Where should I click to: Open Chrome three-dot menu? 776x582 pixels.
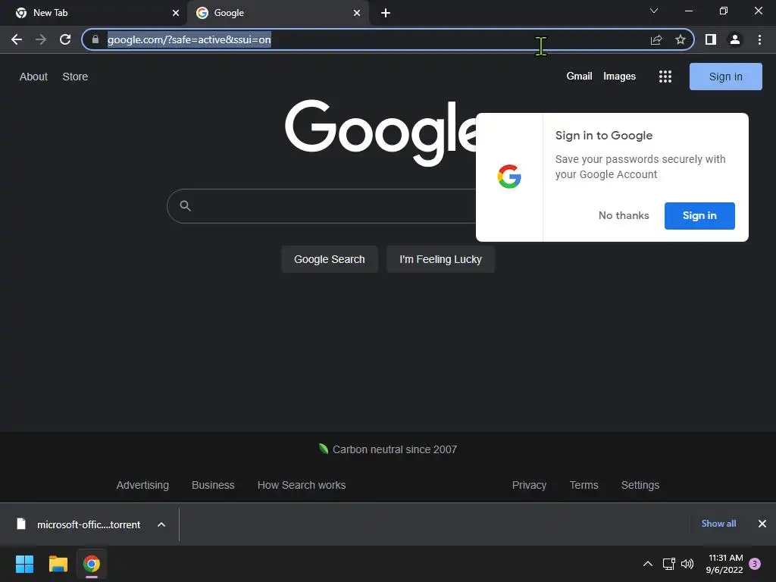click(759, 39)
